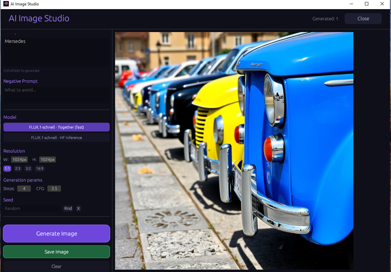Viewport: 391px width, 272px height.
Task: Click the AI Image Studio app icon in title bar
Action: (x=6, y=4)
